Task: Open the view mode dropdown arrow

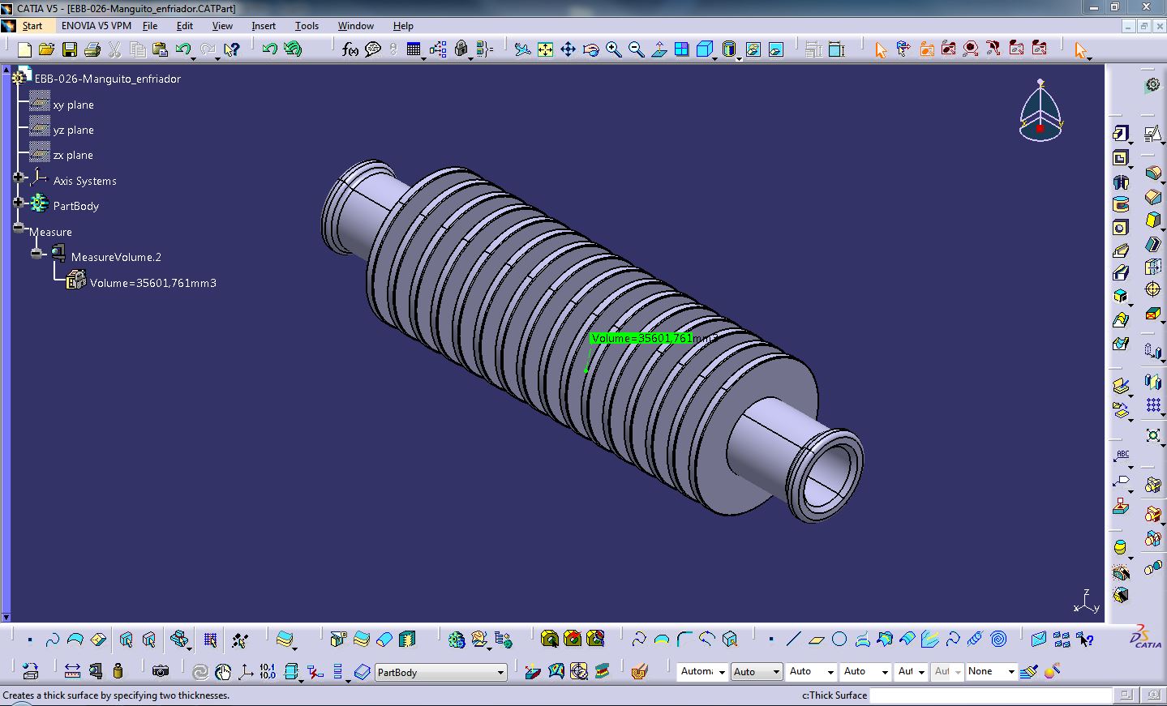Action: pos(739,58)
